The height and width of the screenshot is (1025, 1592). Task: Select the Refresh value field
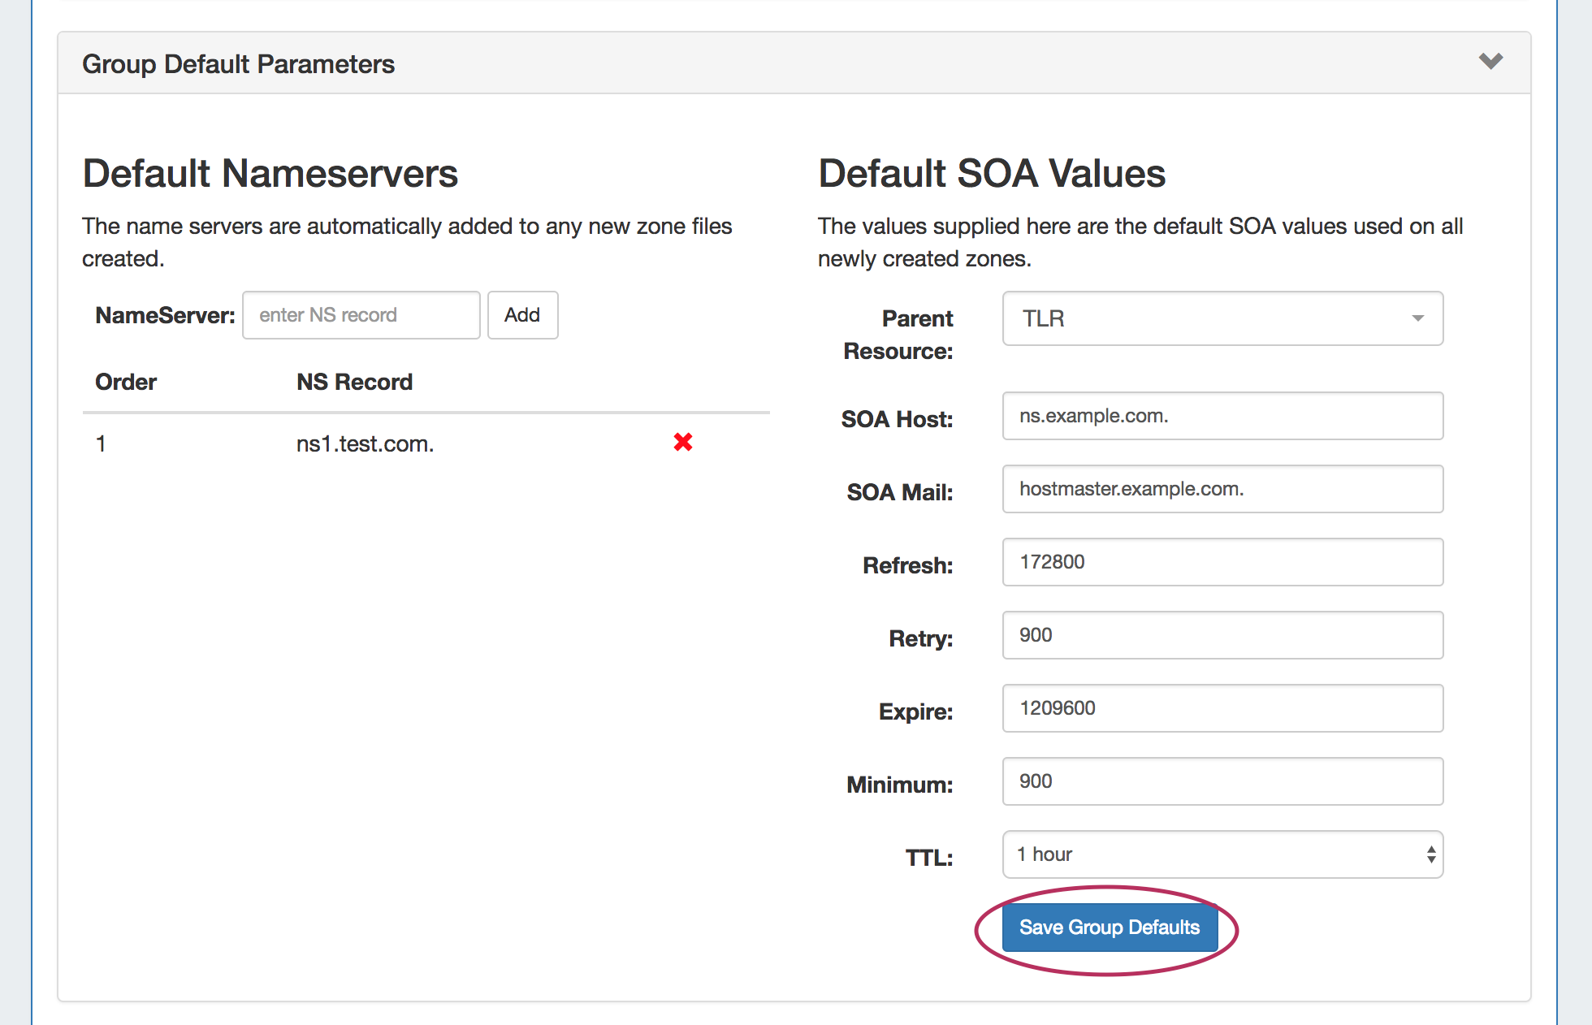click(x=1222, y=562)
